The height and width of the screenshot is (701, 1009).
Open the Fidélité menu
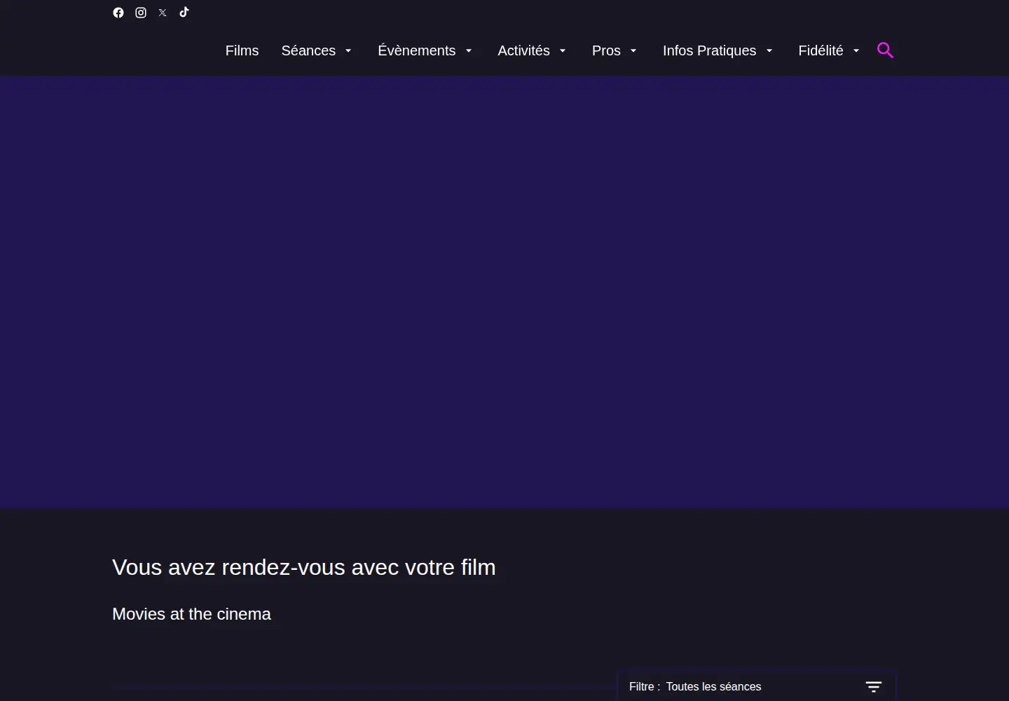pos(821,50)
